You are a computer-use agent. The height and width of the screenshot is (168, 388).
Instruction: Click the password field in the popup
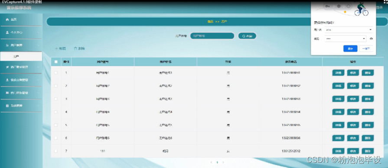[345, 39]
